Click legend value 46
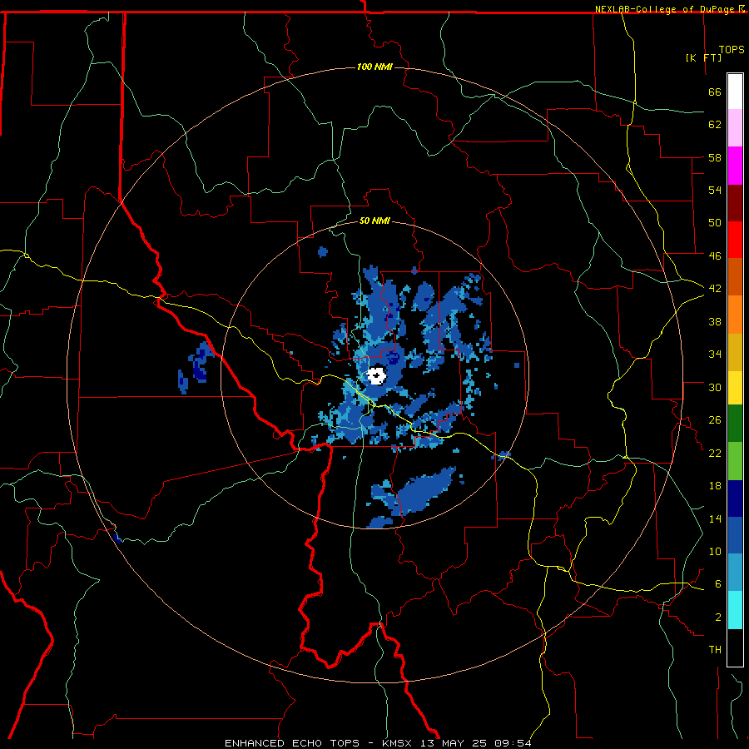Screen dimensions: 749x749 click(x=715, y=256)
